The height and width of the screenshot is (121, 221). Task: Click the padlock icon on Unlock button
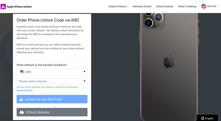21,99
